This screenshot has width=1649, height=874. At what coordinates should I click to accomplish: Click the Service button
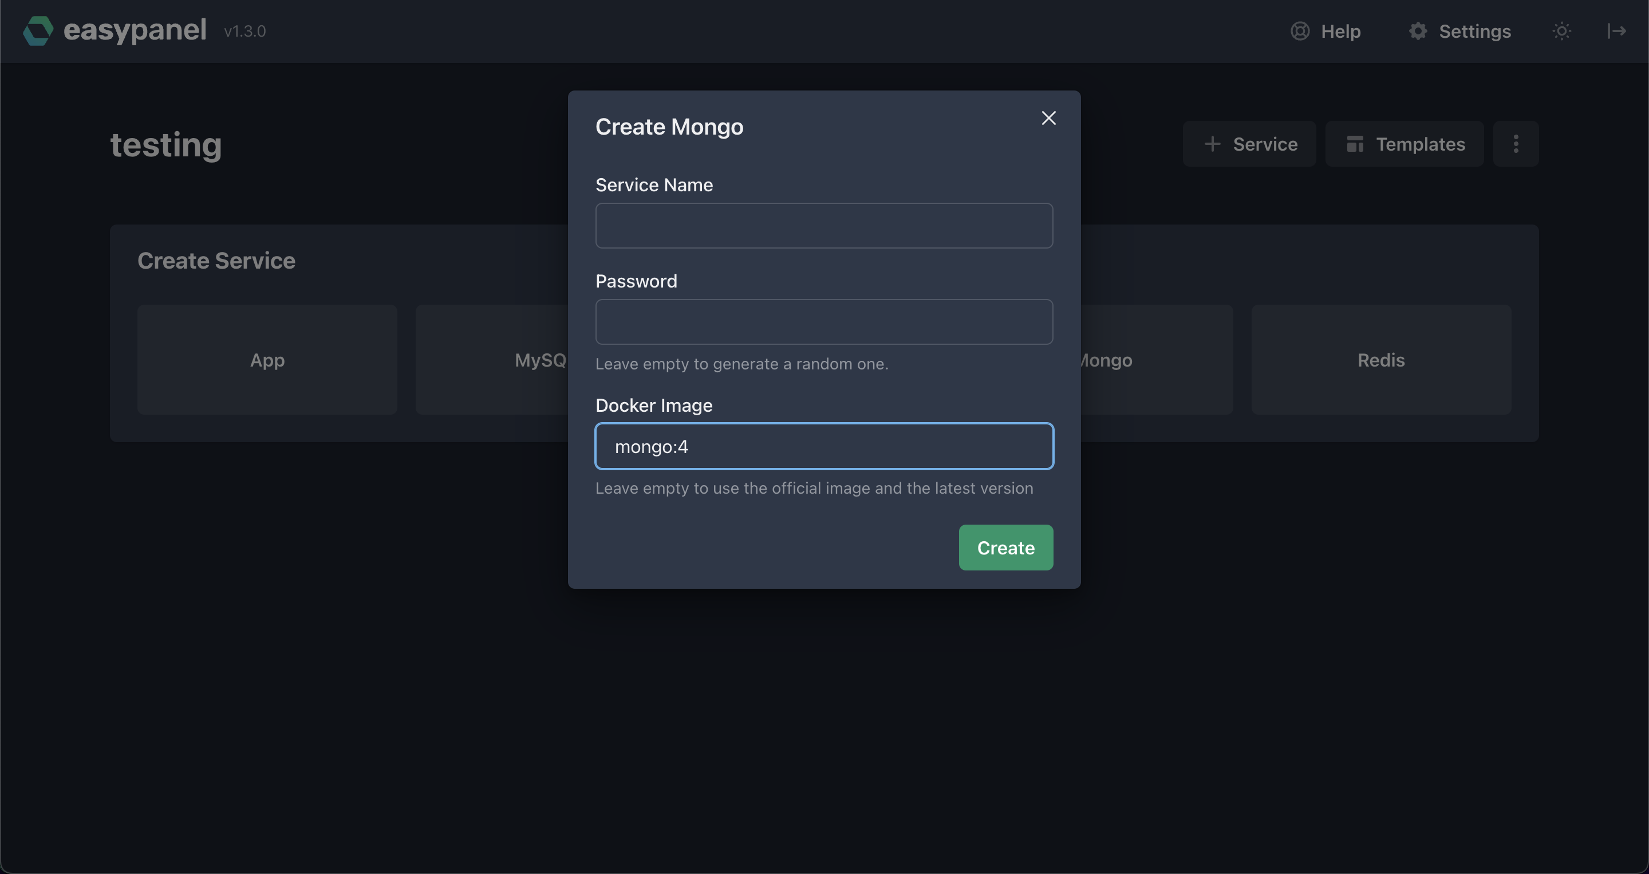pyautogui.click(x=1249, y=143)
